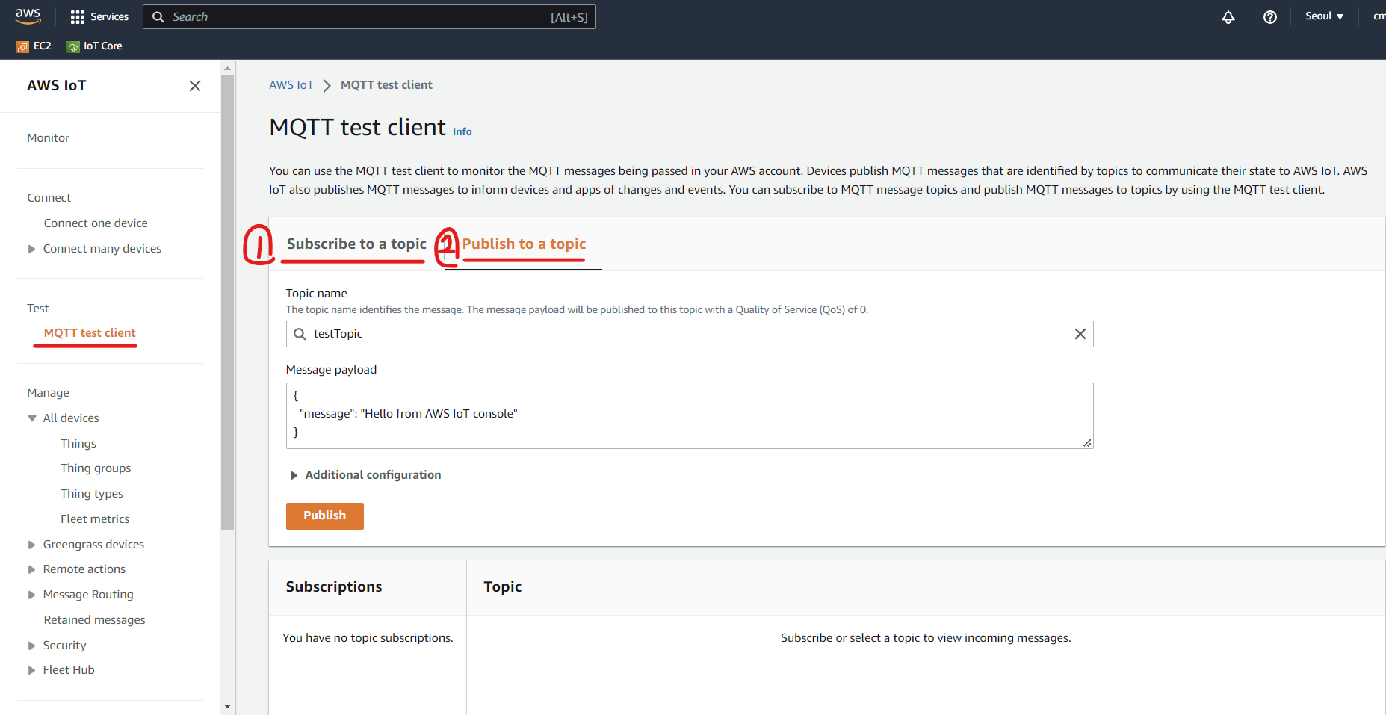Select the Publish to a topic tab
Viewport: 1386px width, 715px height.
click(x=524, y=244)
